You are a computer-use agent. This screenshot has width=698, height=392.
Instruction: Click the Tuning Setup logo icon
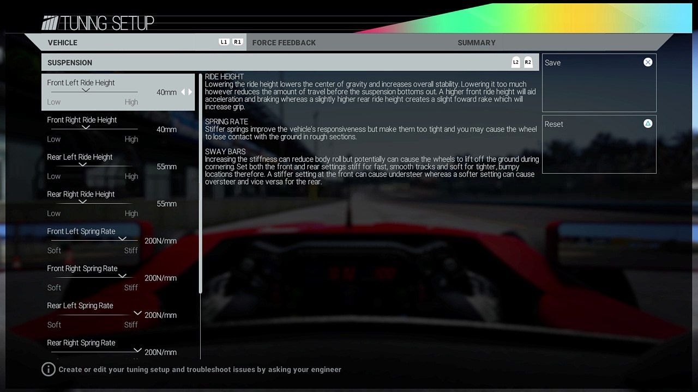(50, 23)
